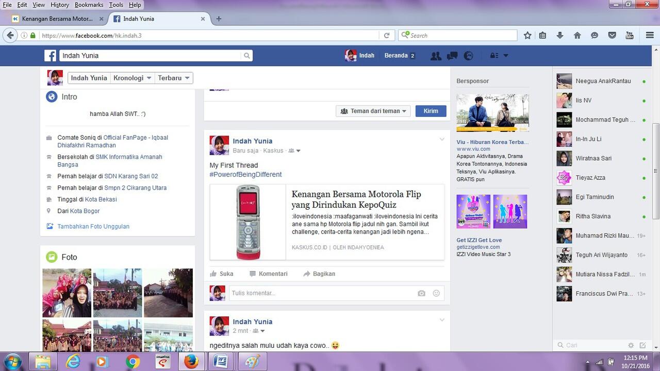Image resolution: width=660 pixels, height=371 pixels.
Task: Open Google Chrome from the taskbar
Action: [x=133, y=362]
